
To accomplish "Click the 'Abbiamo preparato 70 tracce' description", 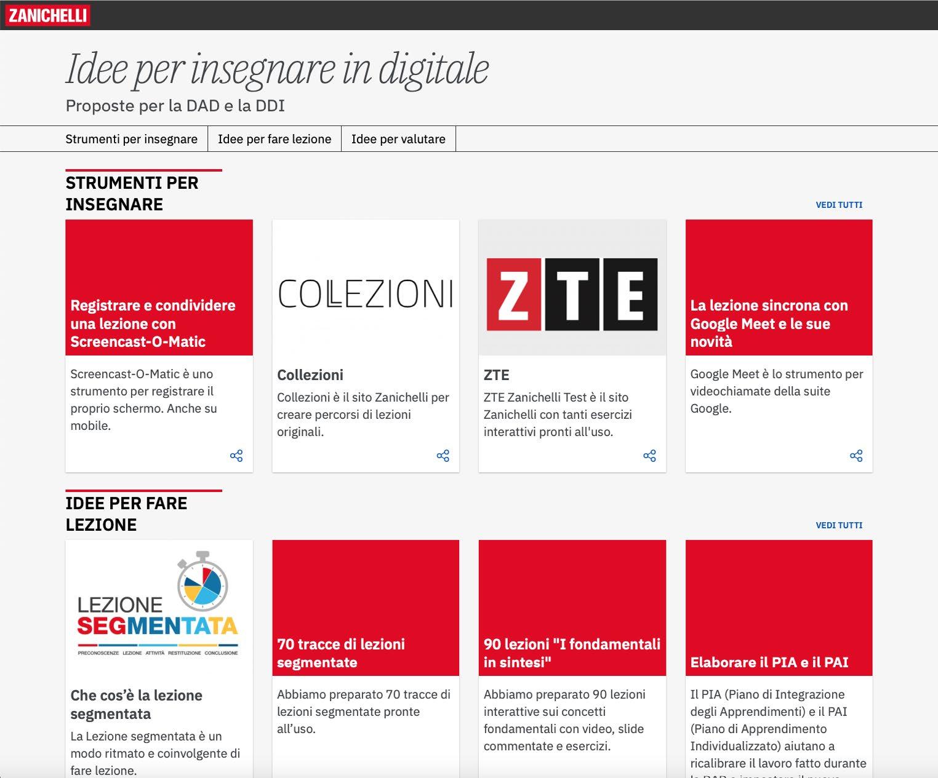I will [x=364, y=712].
